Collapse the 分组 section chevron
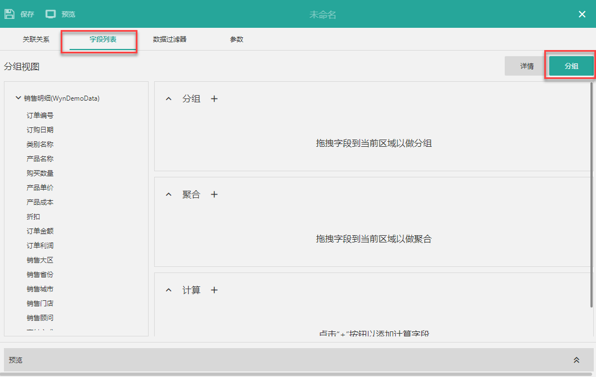The width and height of the screenshot is (596, 377). [169, 99]
